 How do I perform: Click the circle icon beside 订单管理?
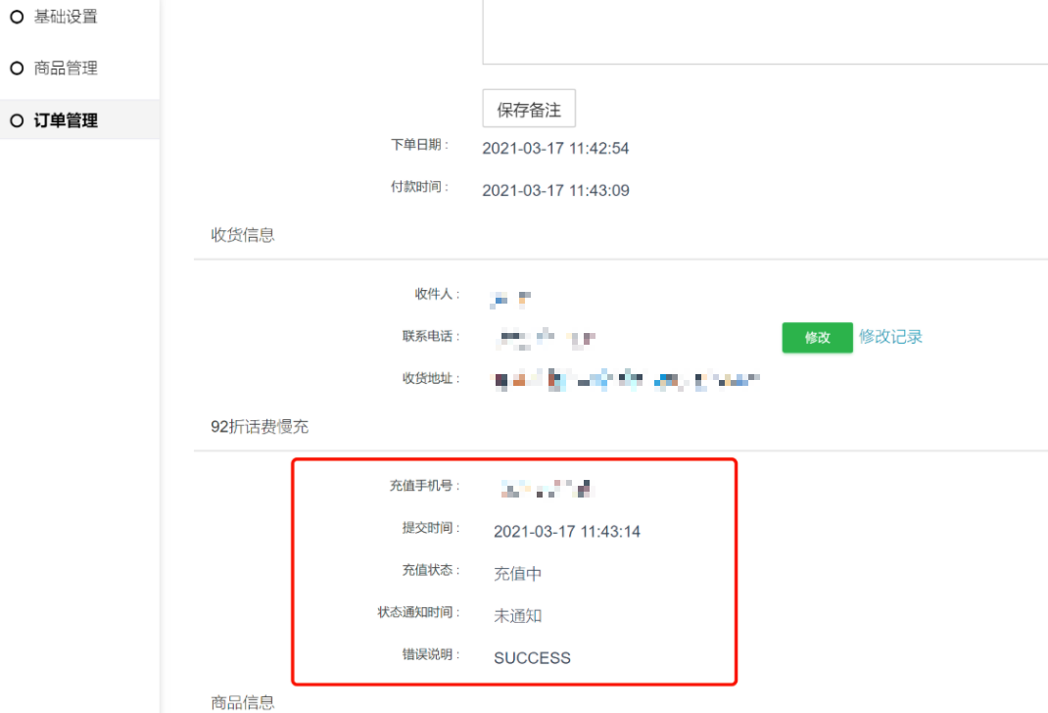pos(16,120)
